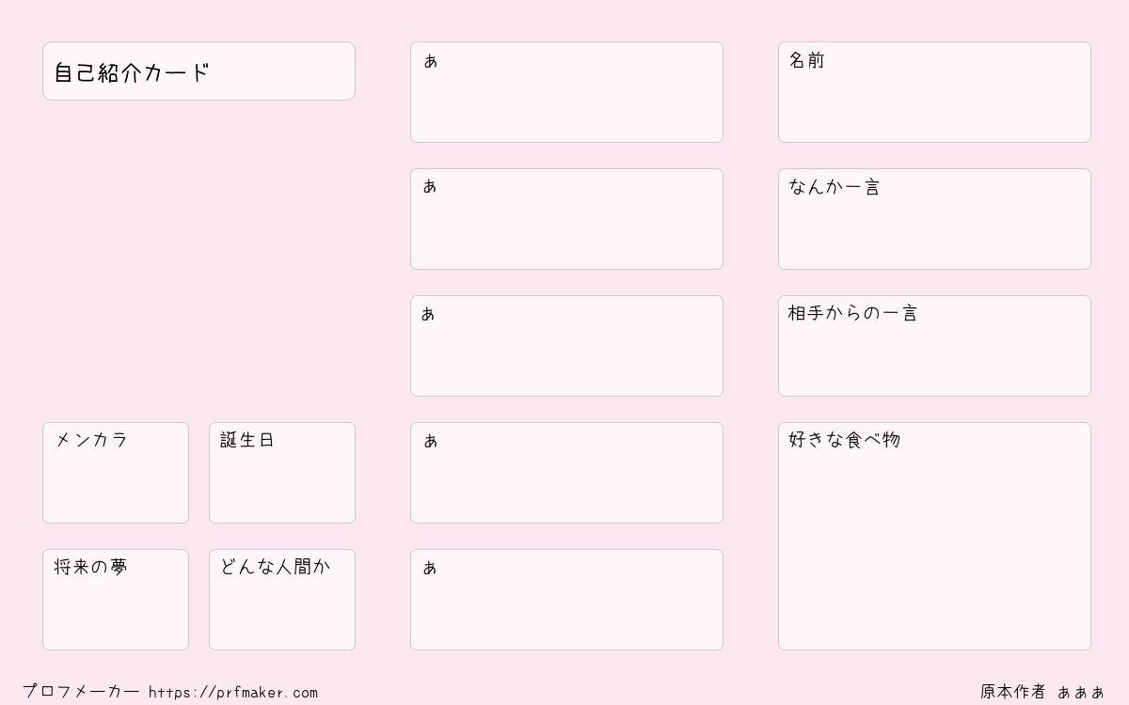Select the third あ box in middle column
1129x705 pixels.
coord(566,346)
